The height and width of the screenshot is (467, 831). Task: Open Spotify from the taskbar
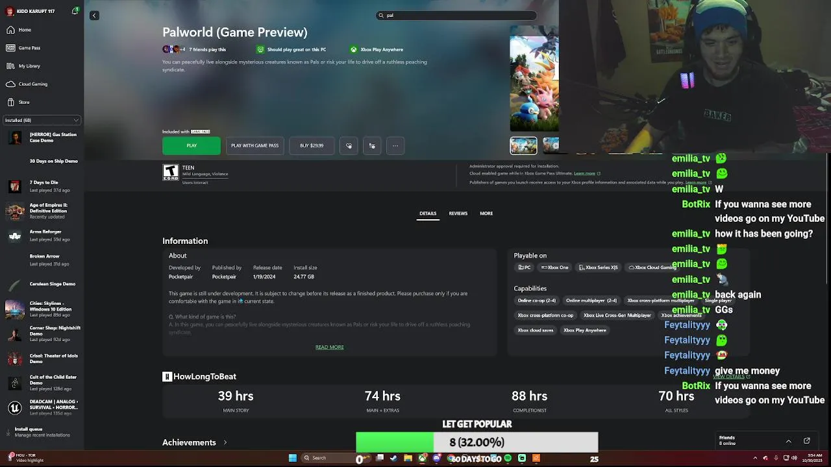(508, 458)
